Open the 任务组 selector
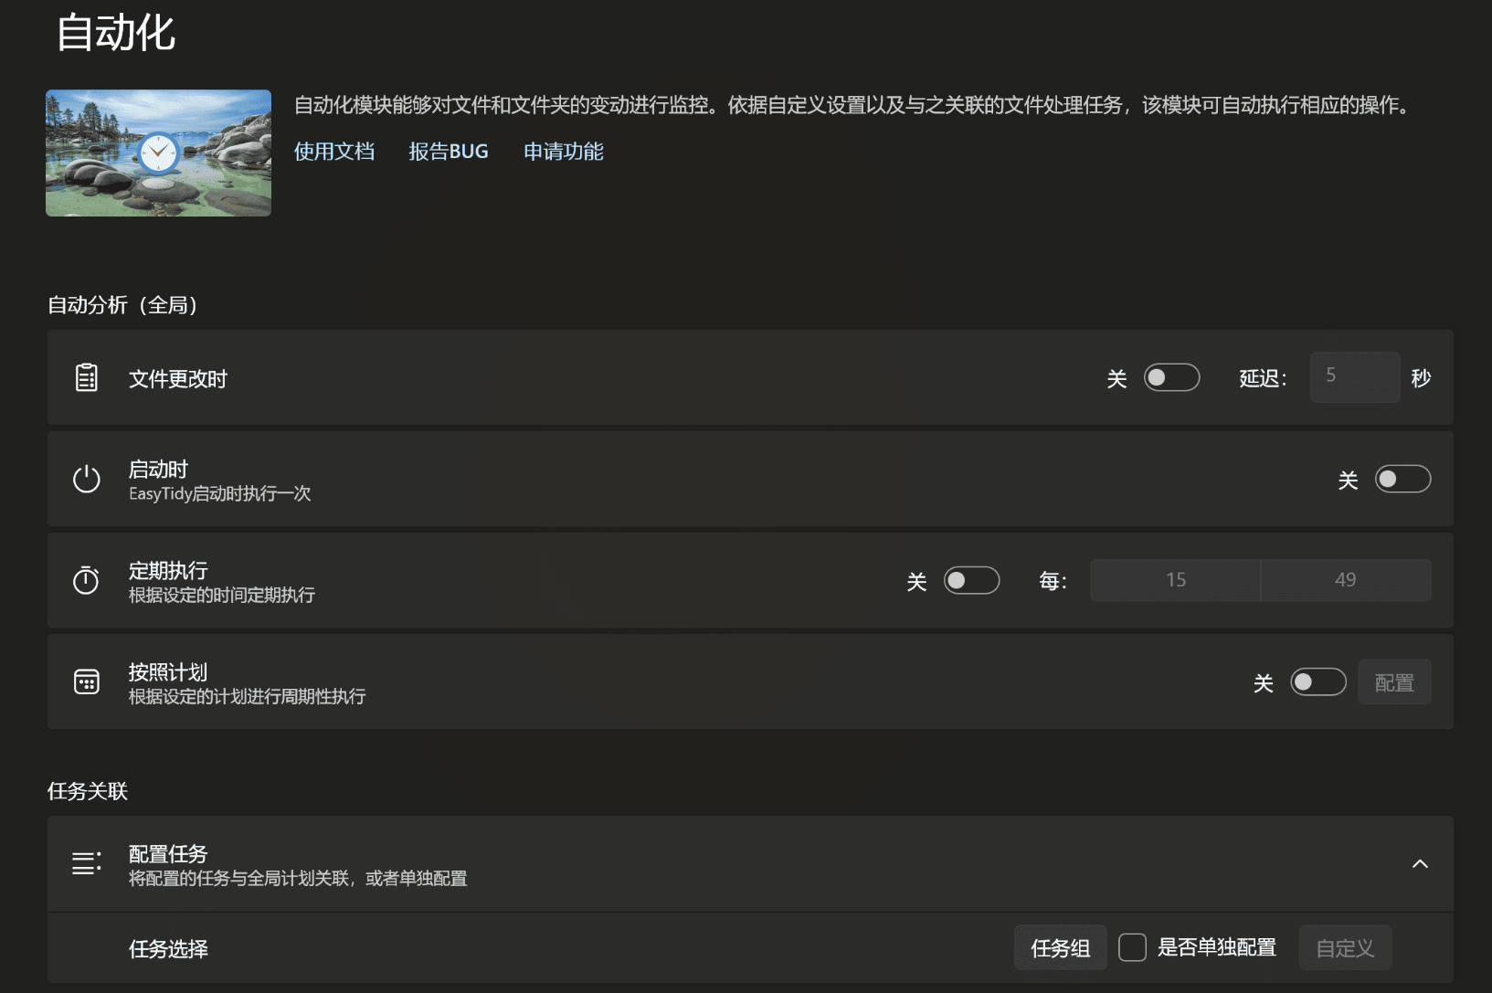 1060,947
